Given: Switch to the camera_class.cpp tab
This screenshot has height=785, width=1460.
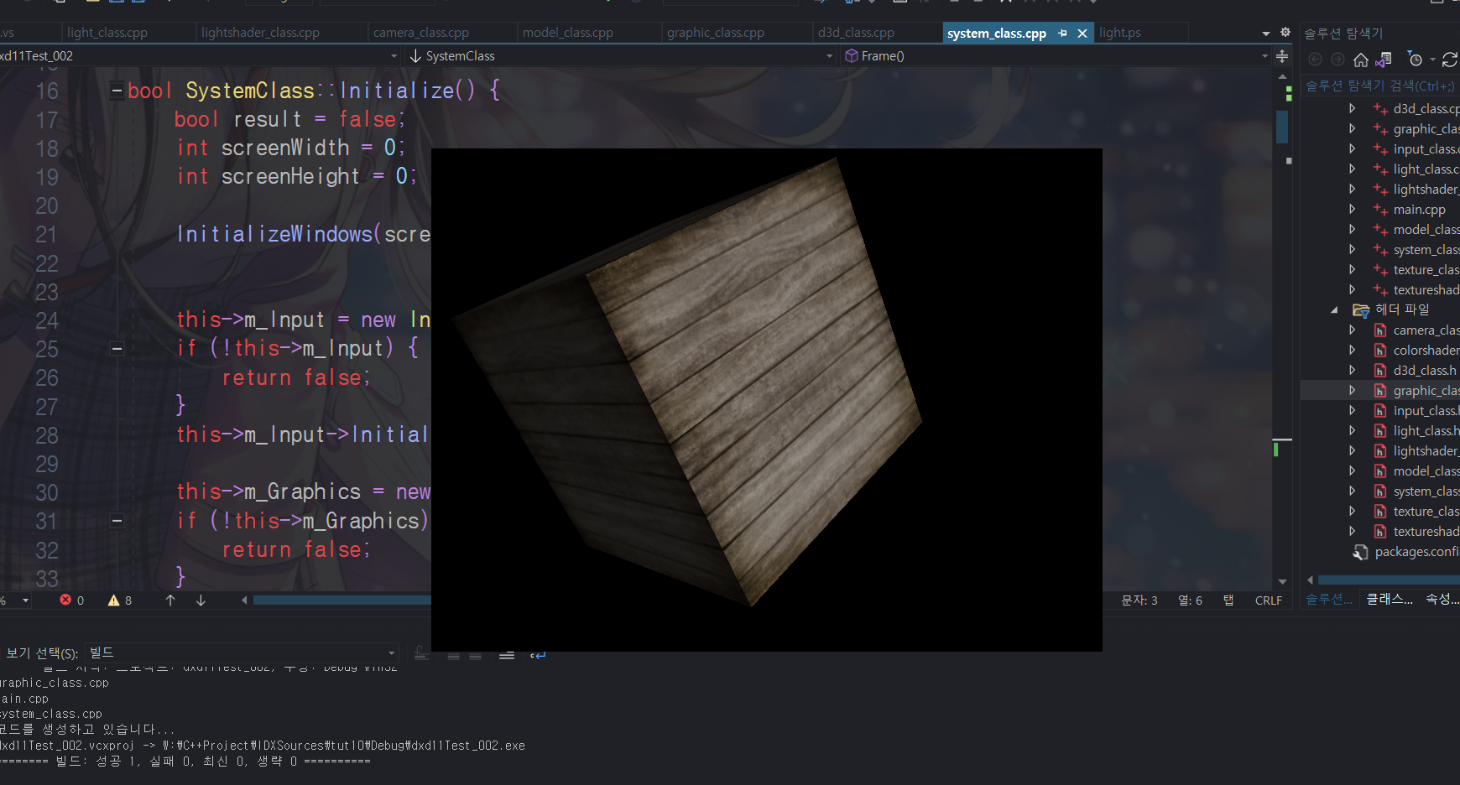Looking at the screenshot, I should coord(420,33).
